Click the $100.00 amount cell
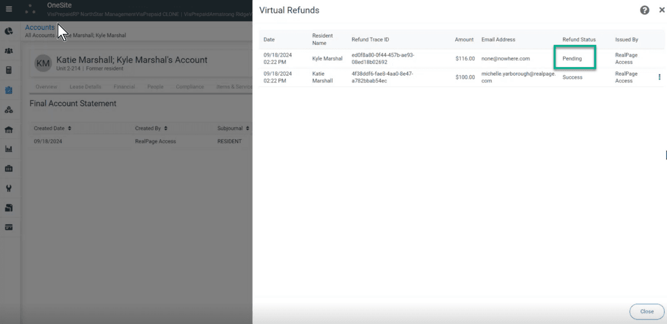667x324 pixels. 465,77
